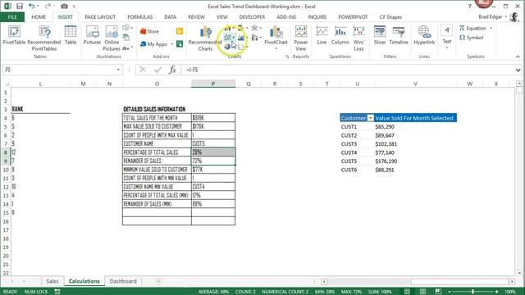Save the workbook with the floppy icon
525x295 pixels.
pyautogui.click(x=20, y=7)
